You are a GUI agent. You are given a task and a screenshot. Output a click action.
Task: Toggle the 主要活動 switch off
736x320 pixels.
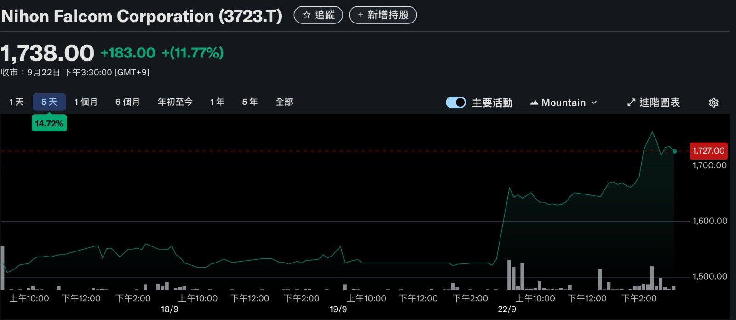coord(456,103)
